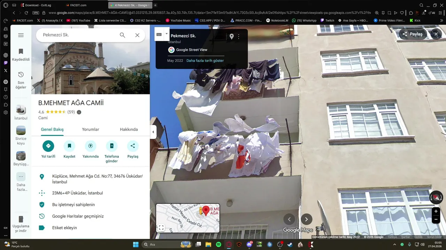Click the Yakınında nearby button
Screen dimensions: 446x250
tap(91, 149)
